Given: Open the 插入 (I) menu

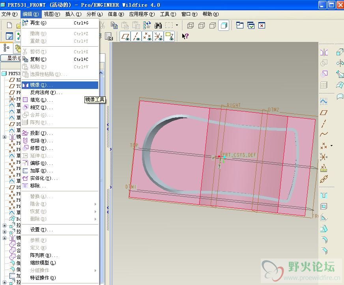Looking at the screenshot, I should coord(73,14).
